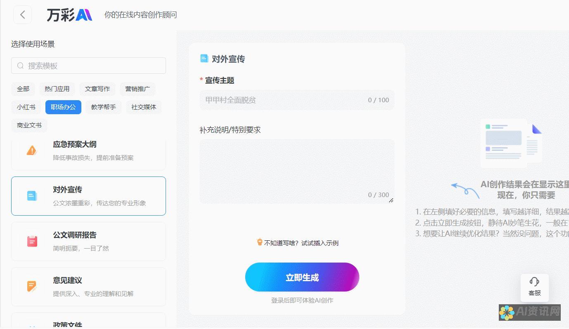
Task: Select the 文章写作 category tag
Action: click(97, 89)
